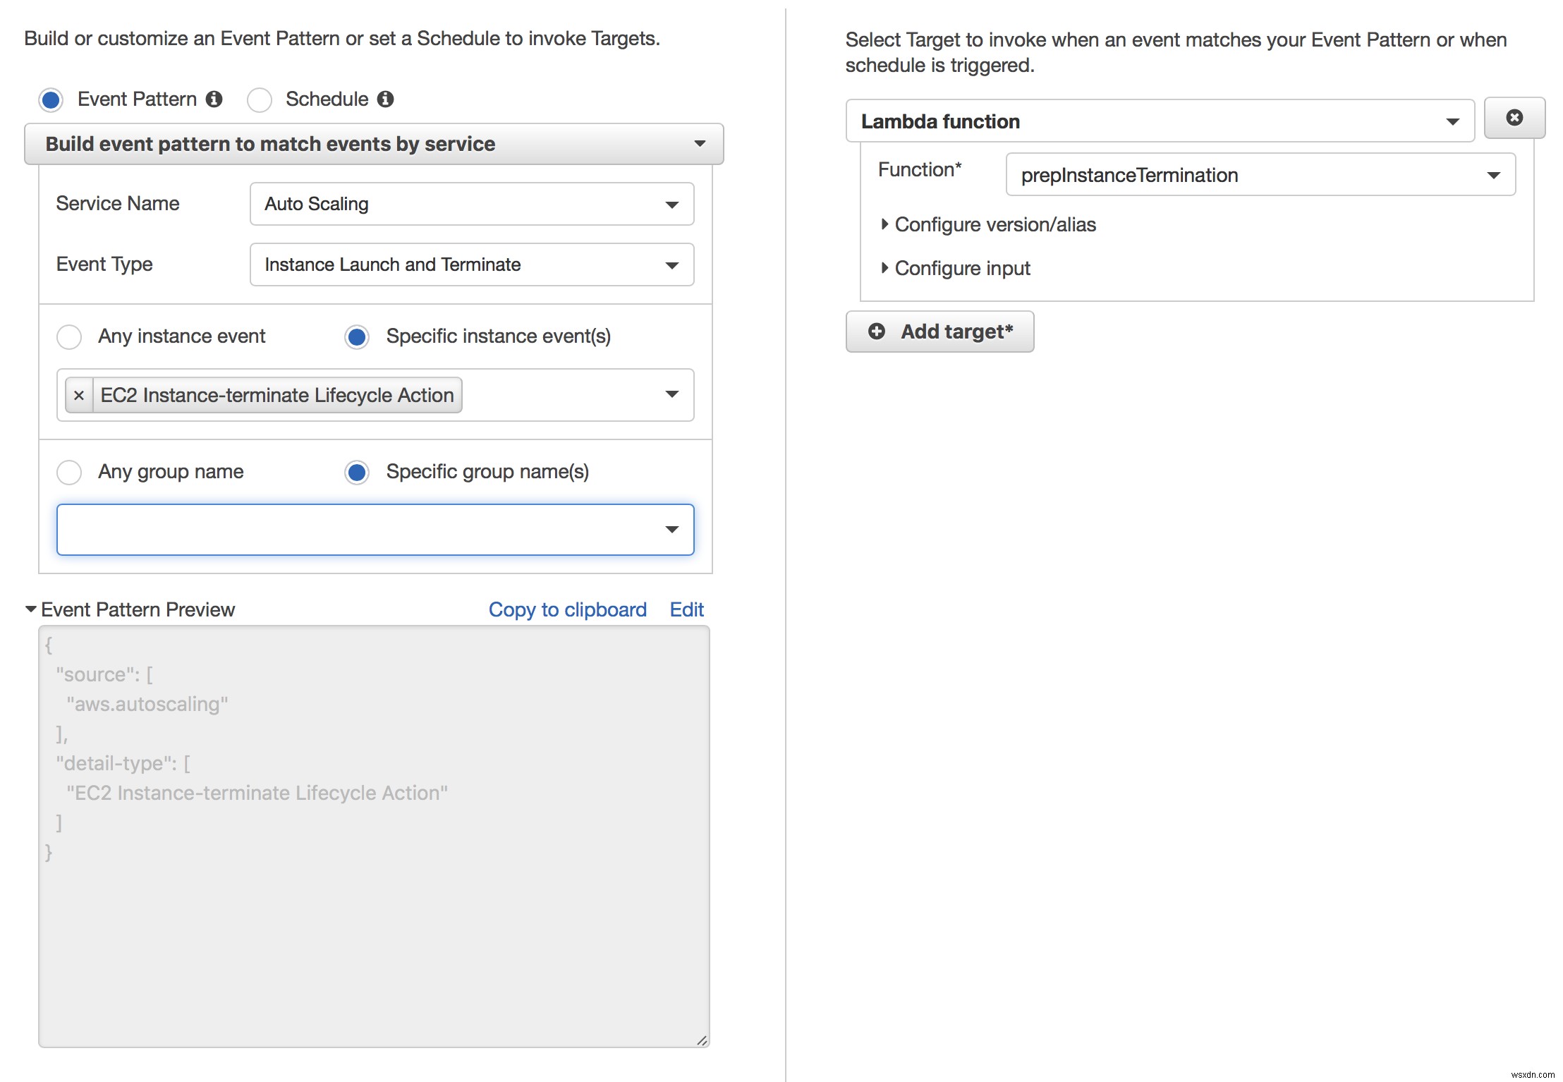Expand the Configure input section
Viewport: 1563px width, 1082px height.
[x=959, y=267]
